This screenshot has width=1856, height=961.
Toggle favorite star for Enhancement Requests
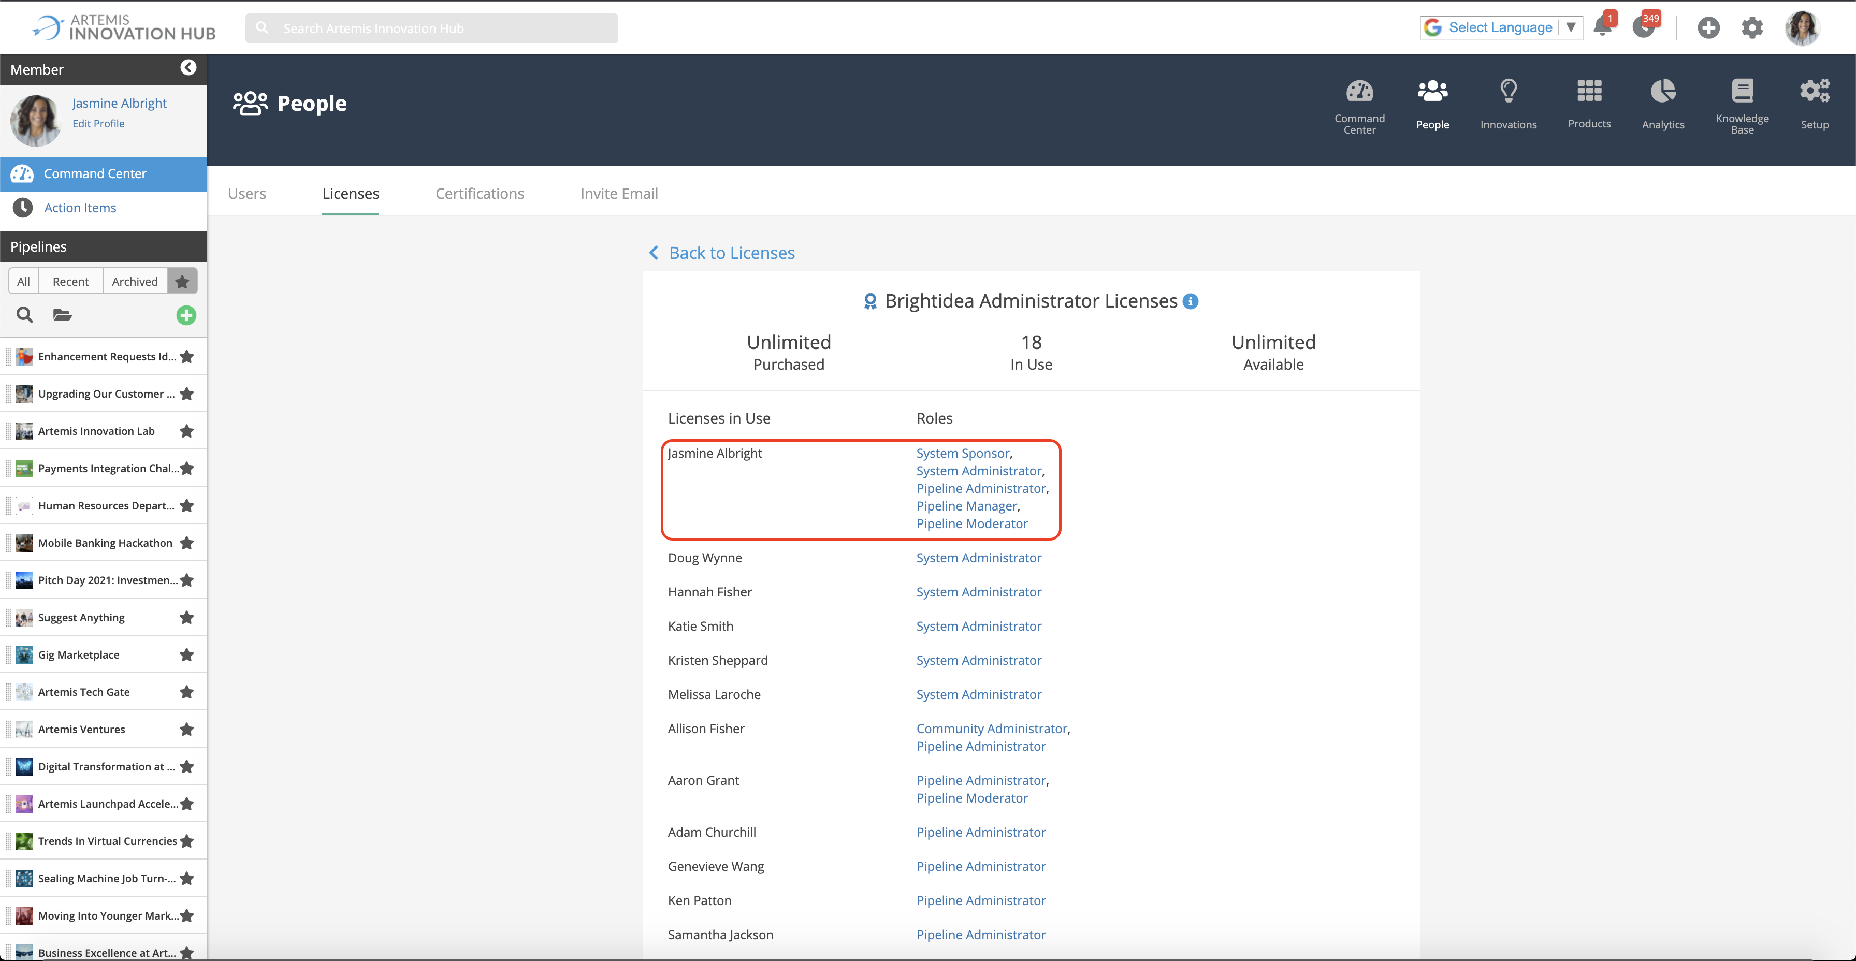[x=186, y=357]
